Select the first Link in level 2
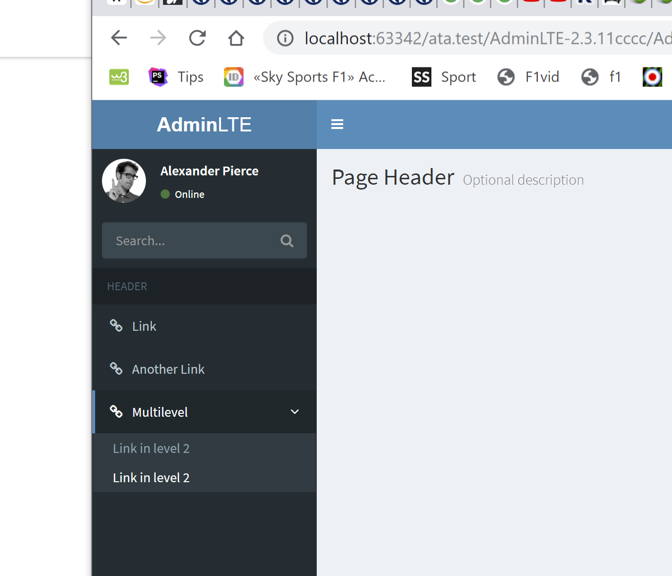672x576 pixels. [151, 448]
